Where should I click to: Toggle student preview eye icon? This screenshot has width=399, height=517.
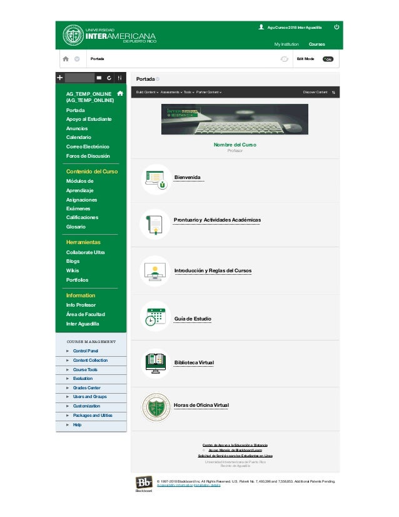pos(284,59)
